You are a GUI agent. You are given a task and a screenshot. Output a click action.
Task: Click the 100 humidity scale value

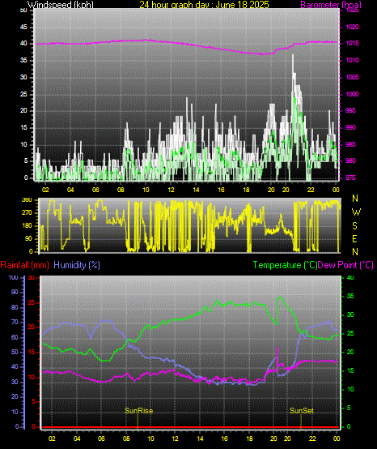(x=13, y=277)
